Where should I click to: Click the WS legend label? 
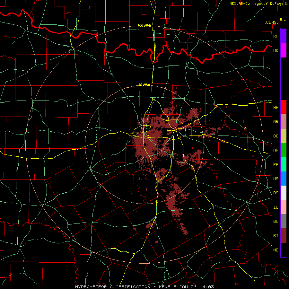(276, 179)
